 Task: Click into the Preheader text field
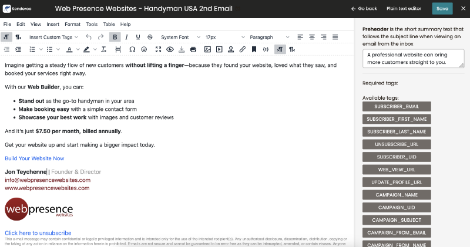[x=413, y=58]
